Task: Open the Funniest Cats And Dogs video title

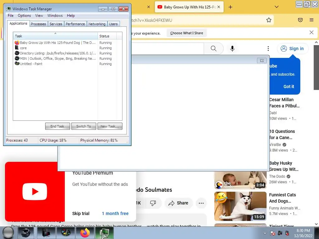Action: point(282,198)
